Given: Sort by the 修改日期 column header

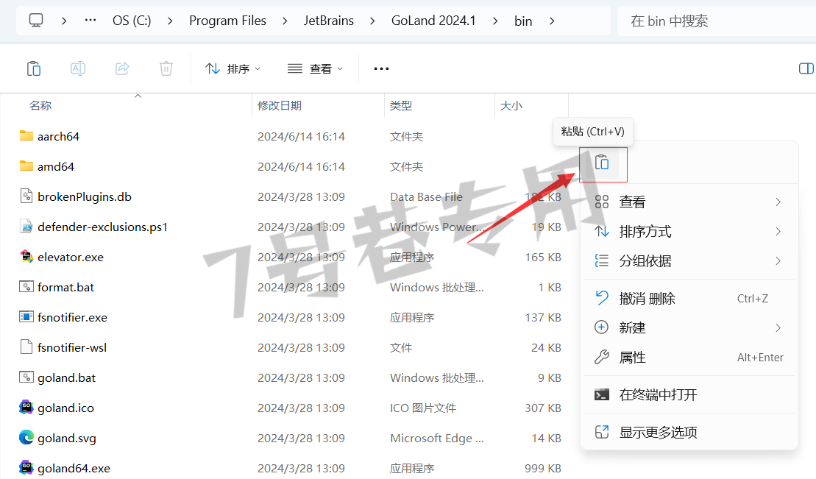Looking at the screenshot, I should tap(280, 106).
